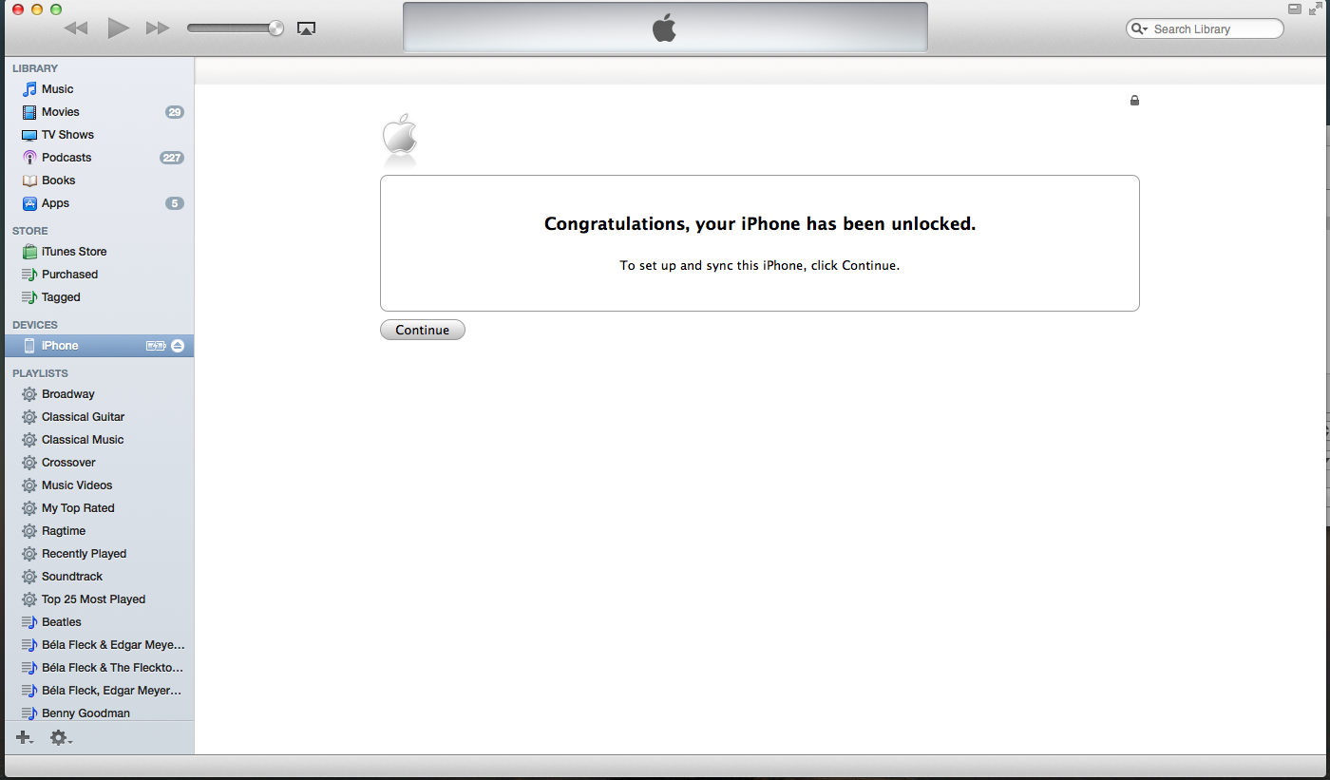Select the Classical Guitar playlist

click(98, 417)
